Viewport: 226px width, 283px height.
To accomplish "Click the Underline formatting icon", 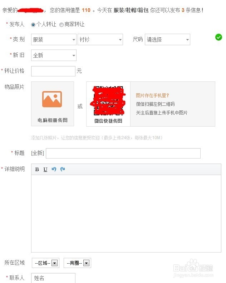I will [45, 169].
